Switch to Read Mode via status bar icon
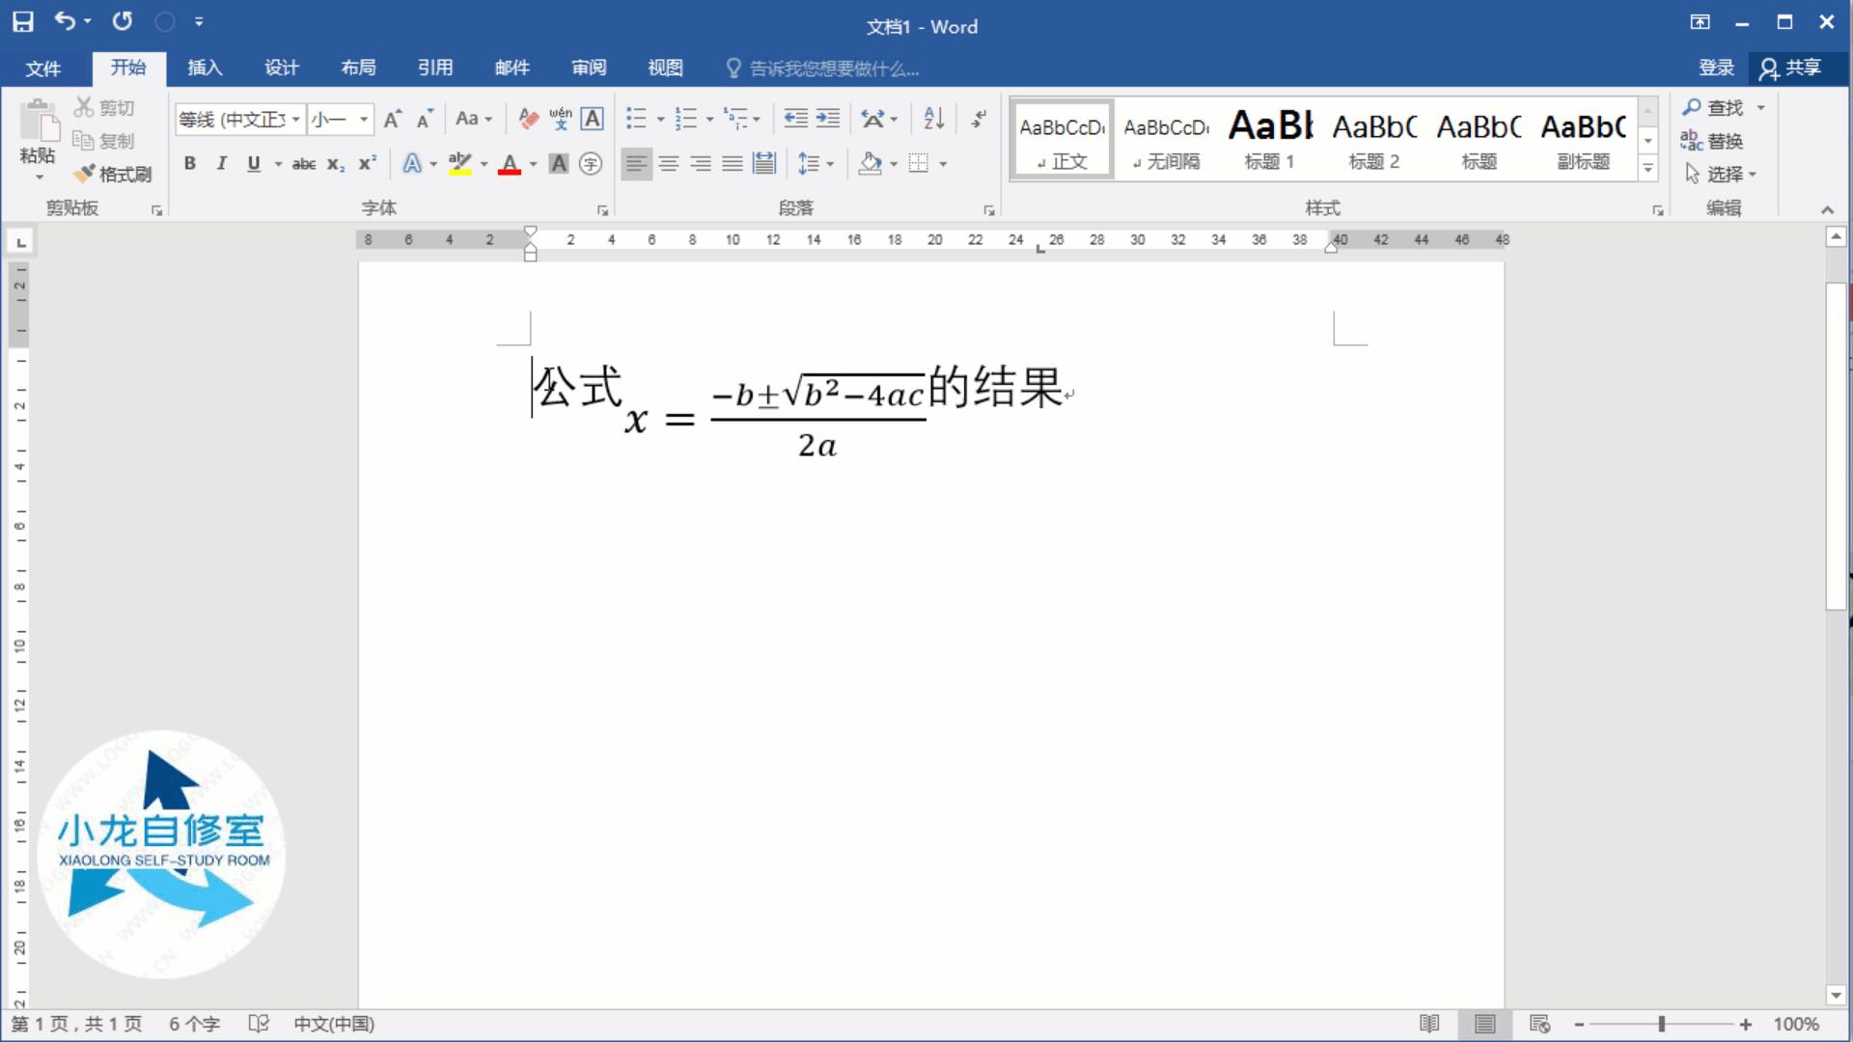 [1431, 1024]
